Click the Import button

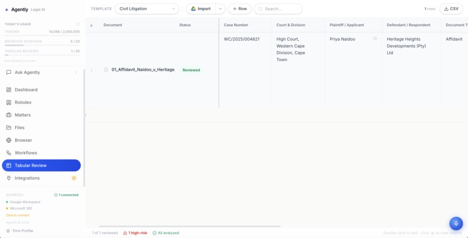tap(201, 9)
